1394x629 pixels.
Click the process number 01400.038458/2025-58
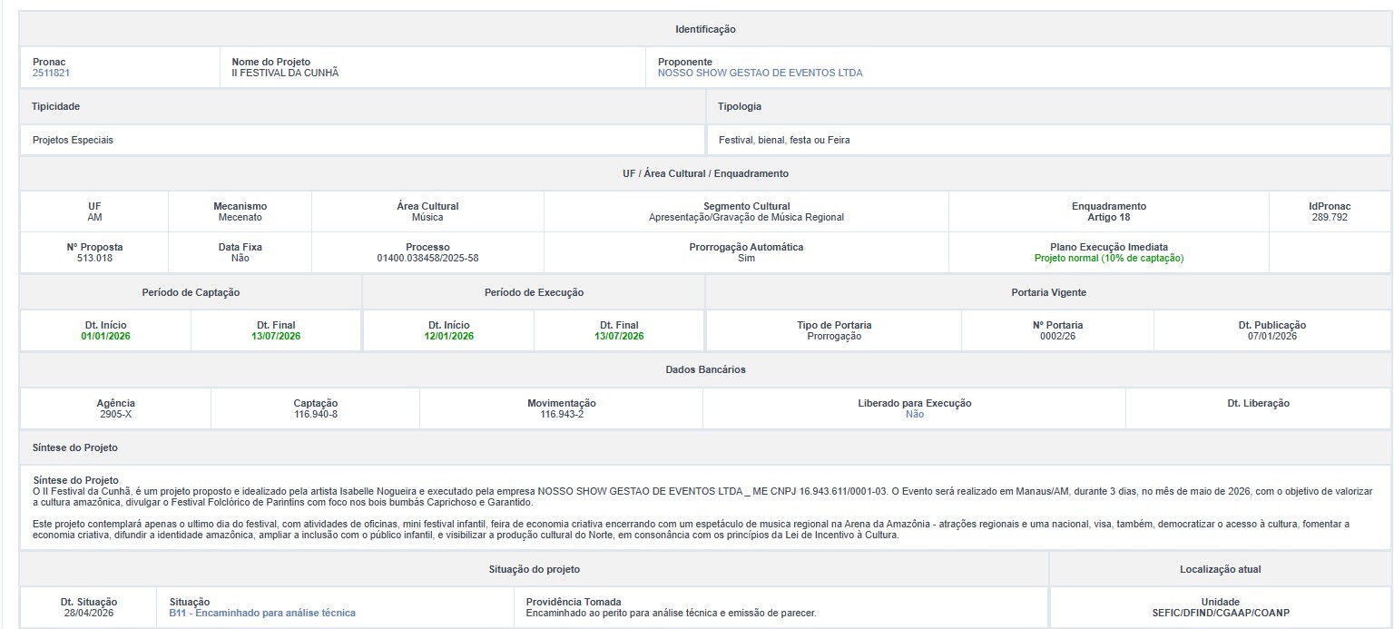427,258
